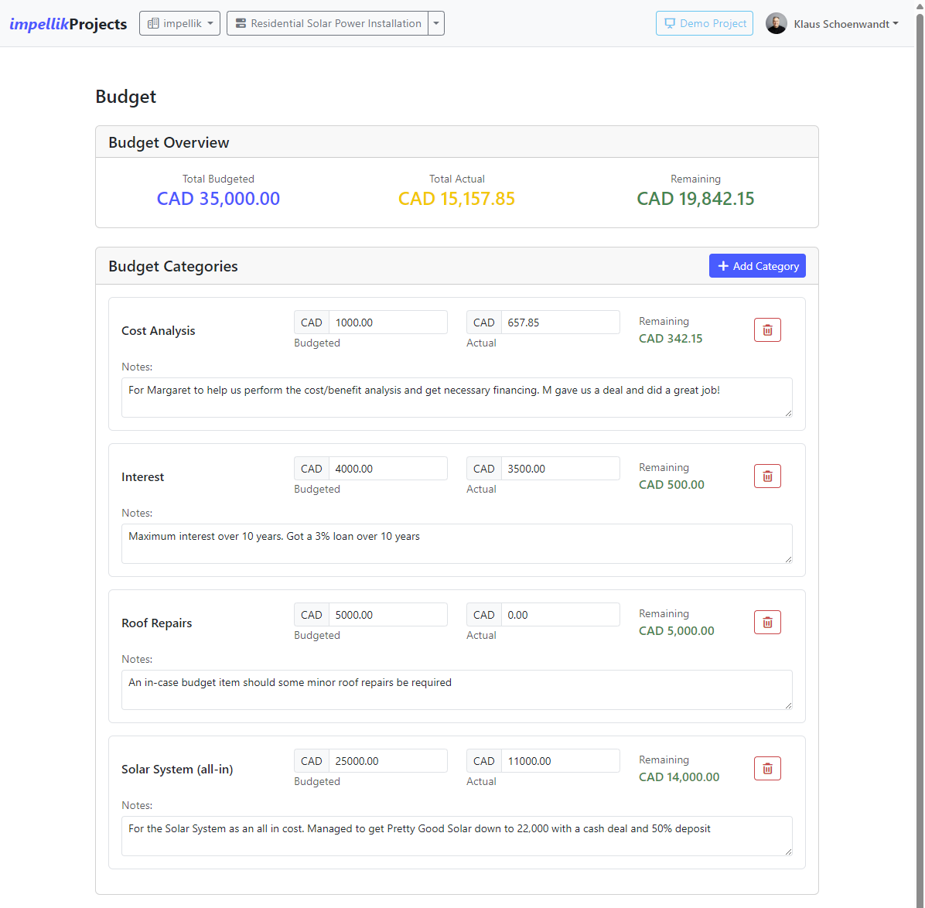
Task: Open the Klaus Schoenwandt user menu
Action: [x=845, y=24]
